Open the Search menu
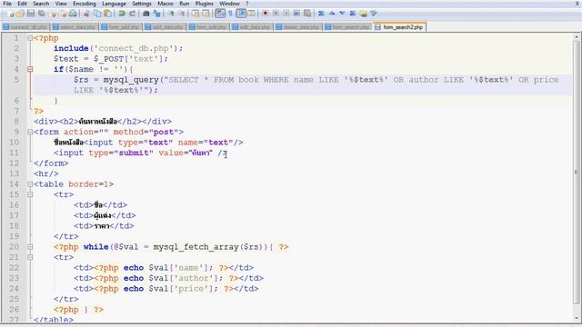 (x=41, y=4)
